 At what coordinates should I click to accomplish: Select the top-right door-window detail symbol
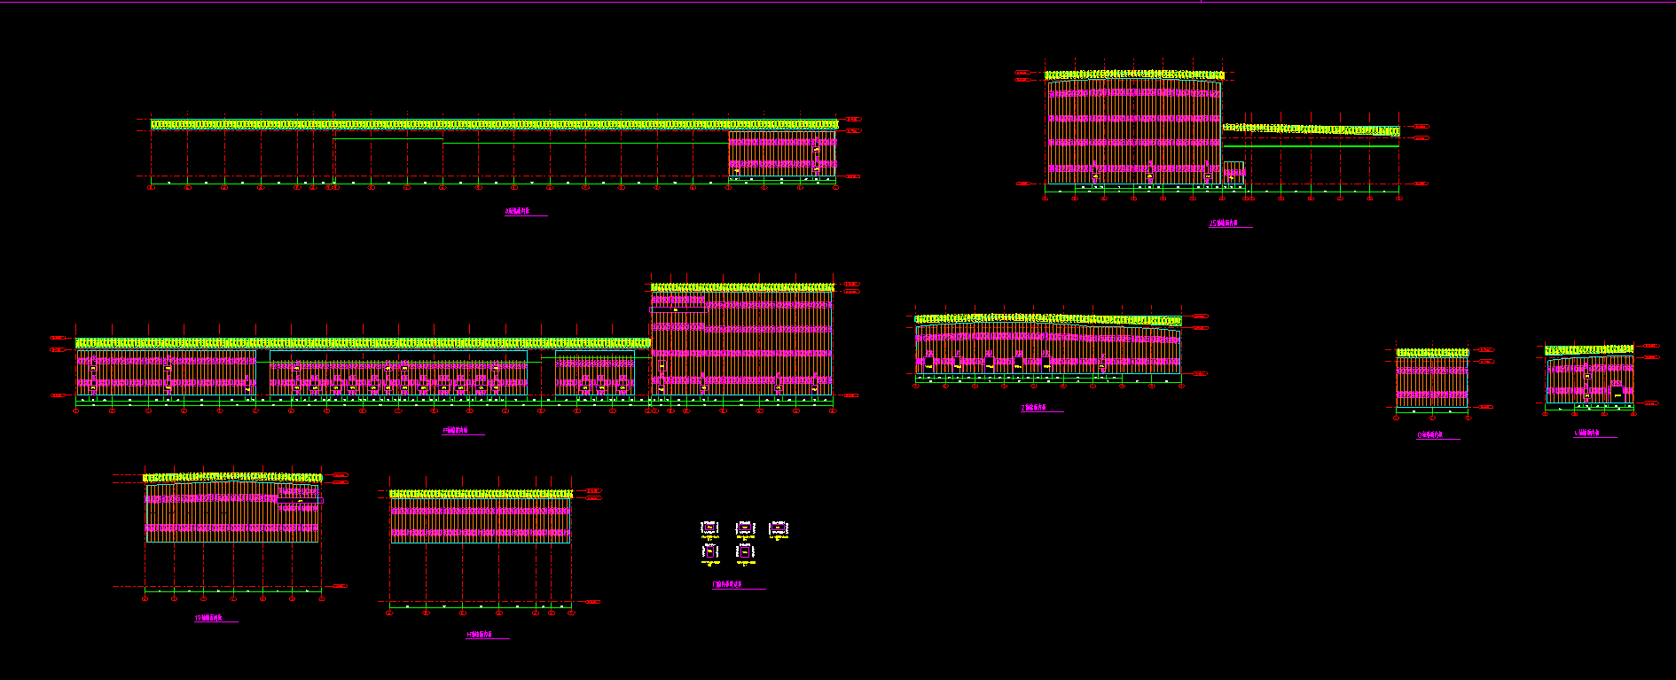tap(779, 528)
